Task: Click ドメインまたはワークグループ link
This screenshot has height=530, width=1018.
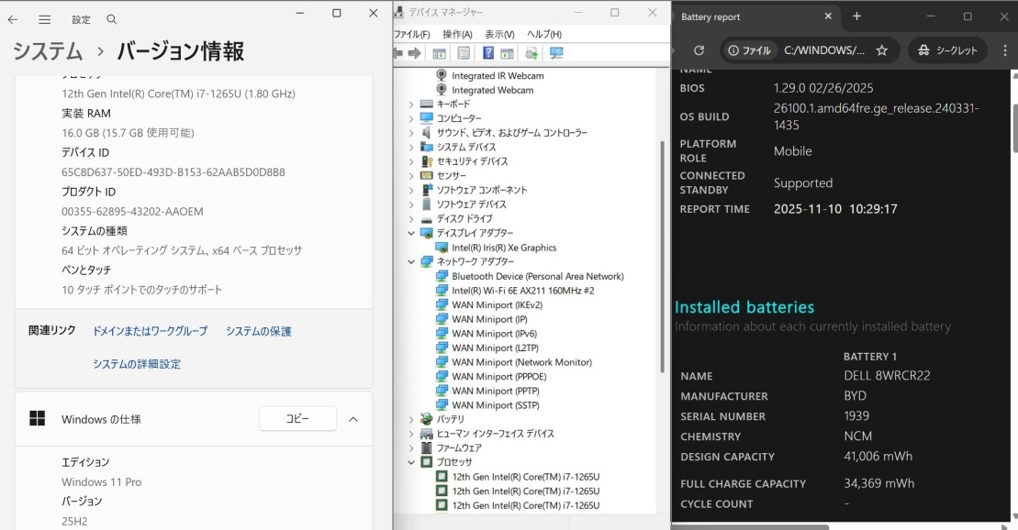Action: pos(148,330)
